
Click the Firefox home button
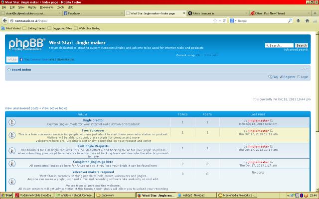pyautogui.click(x=307, y=21)
